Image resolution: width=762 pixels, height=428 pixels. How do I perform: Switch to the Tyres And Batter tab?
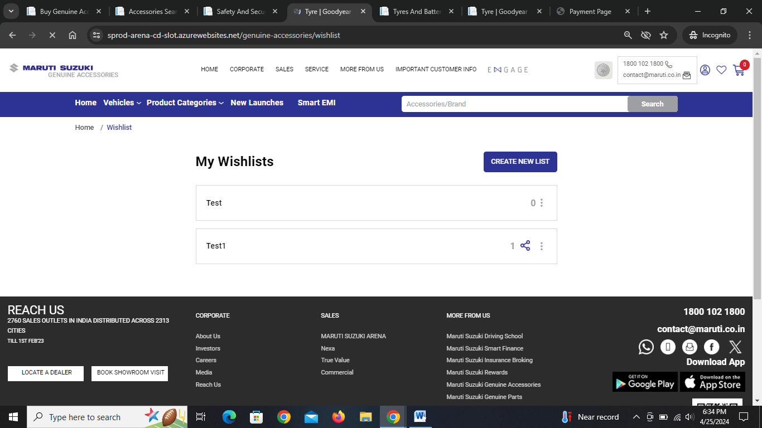(417, 11)
